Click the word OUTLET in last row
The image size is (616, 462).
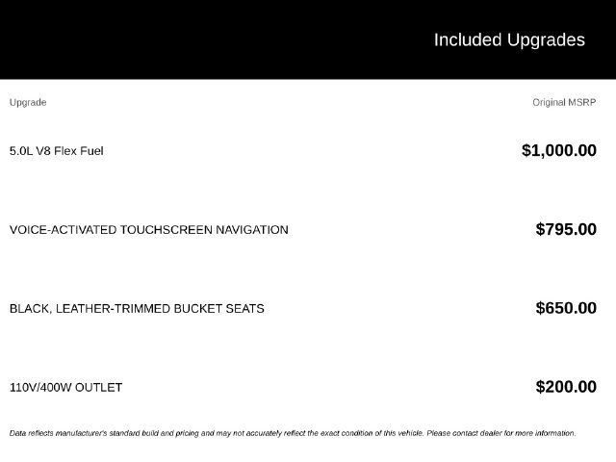[x=98, y=388]
